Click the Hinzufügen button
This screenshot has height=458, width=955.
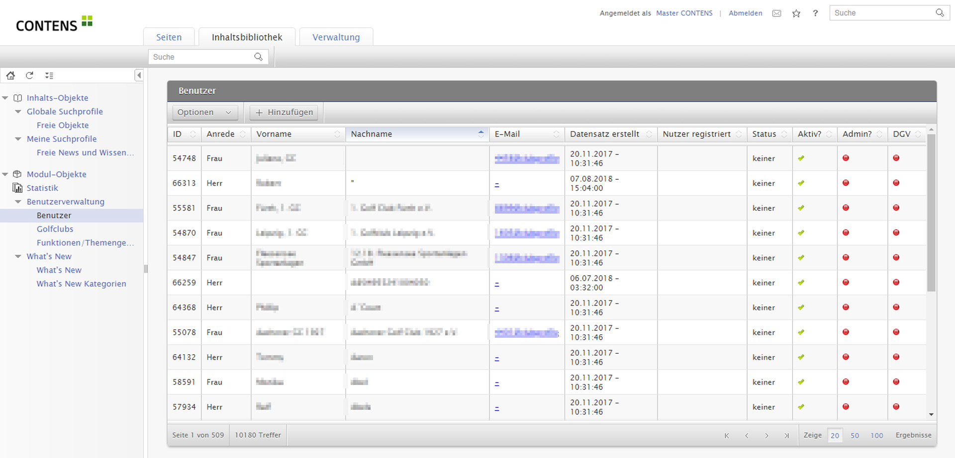[x=285, y=112]
